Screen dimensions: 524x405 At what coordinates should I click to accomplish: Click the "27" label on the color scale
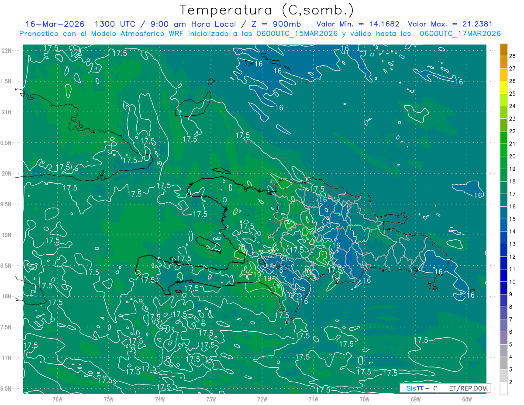point(513,69)
